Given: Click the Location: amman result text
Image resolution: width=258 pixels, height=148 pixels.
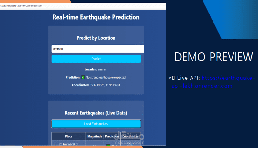Looking at the screenshot, I should click(x=96, y=69).
